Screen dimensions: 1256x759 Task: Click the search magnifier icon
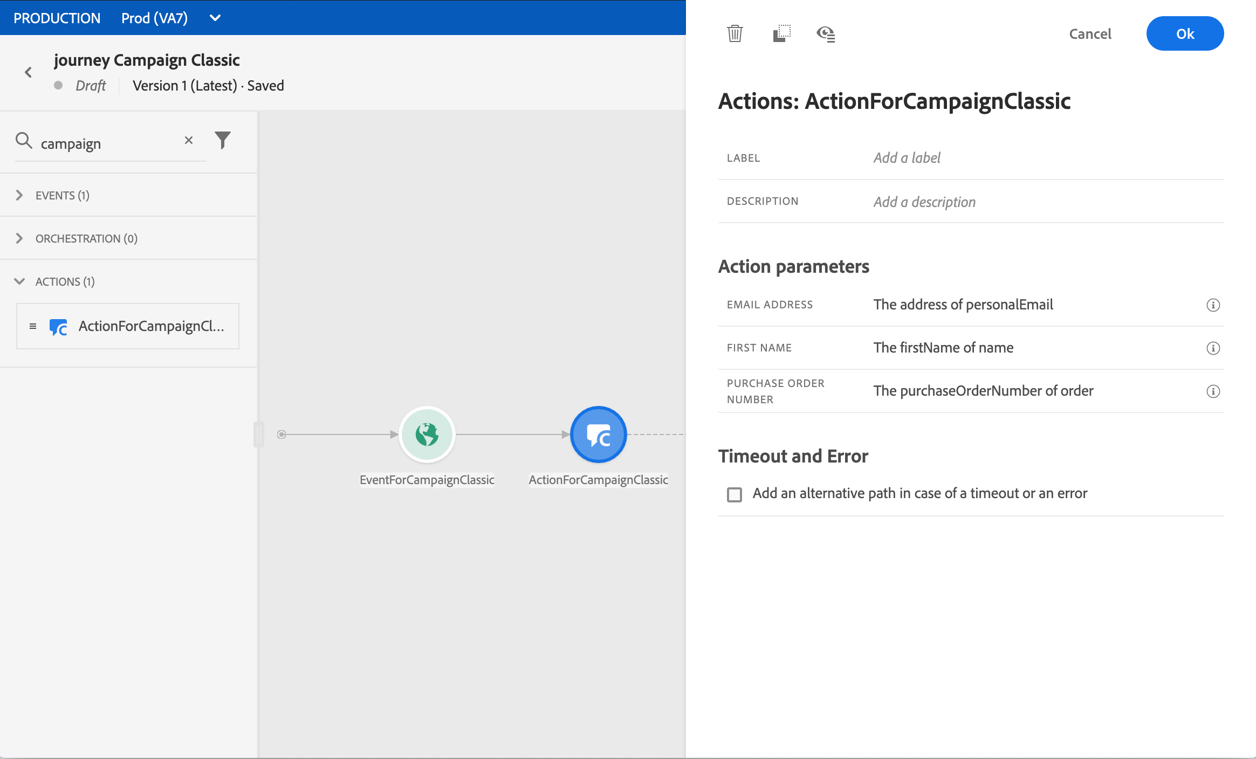coord(24,141)
